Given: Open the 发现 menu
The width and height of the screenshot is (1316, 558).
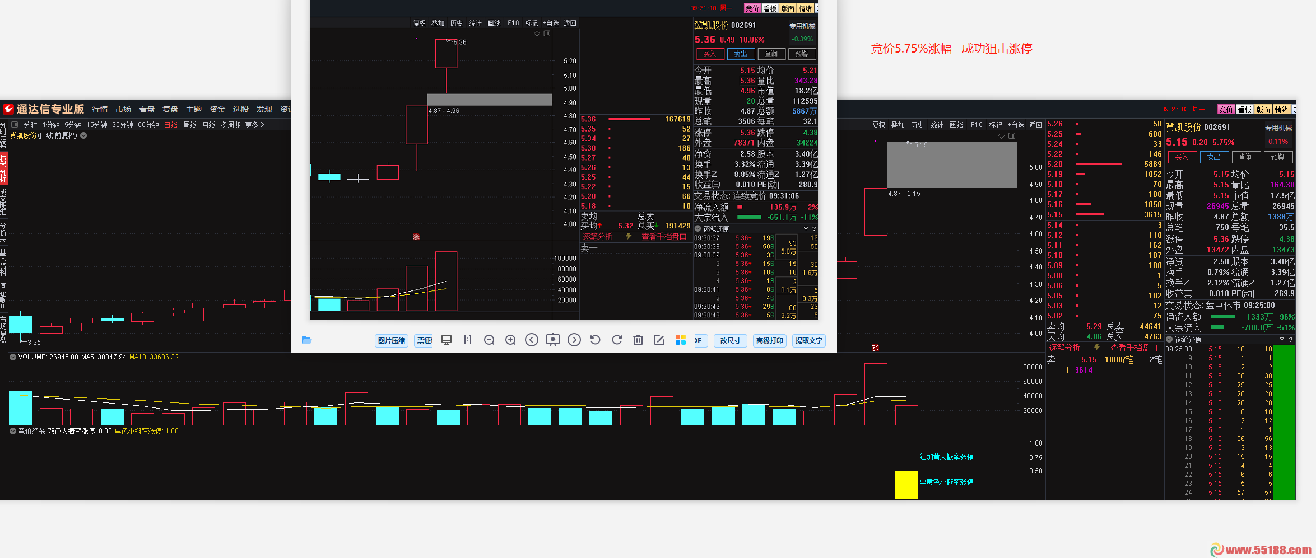Looking at the screenshot, I should pos(264,110).
